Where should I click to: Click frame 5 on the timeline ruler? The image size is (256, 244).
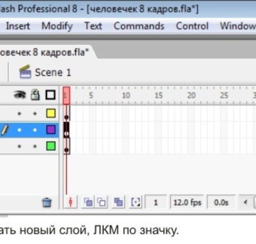pos(91,95)
